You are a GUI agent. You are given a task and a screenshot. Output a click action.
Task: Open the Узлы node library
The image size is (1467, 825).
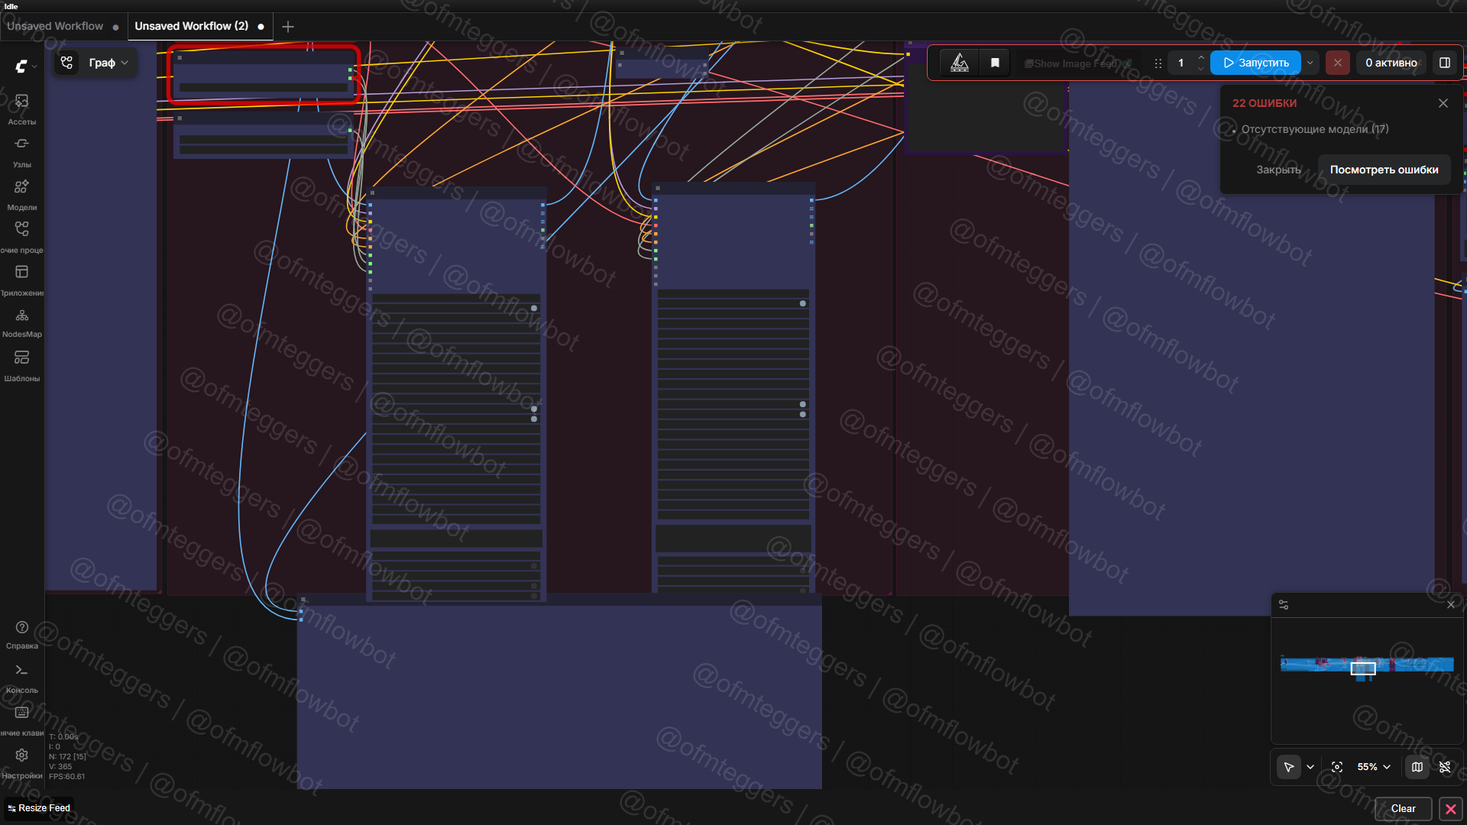(x=21, y=151)
